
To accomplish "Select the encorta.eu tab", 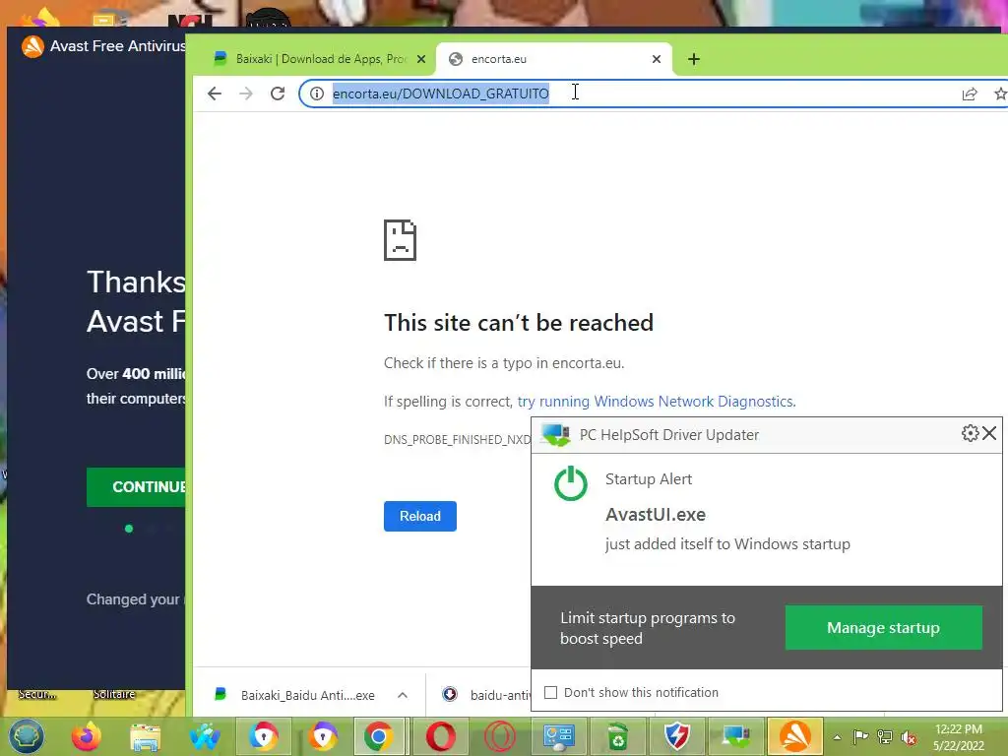I will pyautogui.click(x=554, y=59).
